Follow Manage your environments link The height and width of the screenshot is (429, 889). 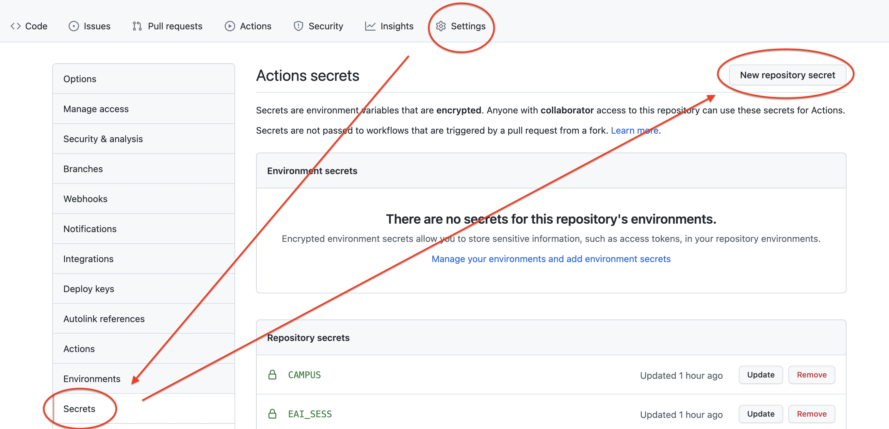pos(551,259)
